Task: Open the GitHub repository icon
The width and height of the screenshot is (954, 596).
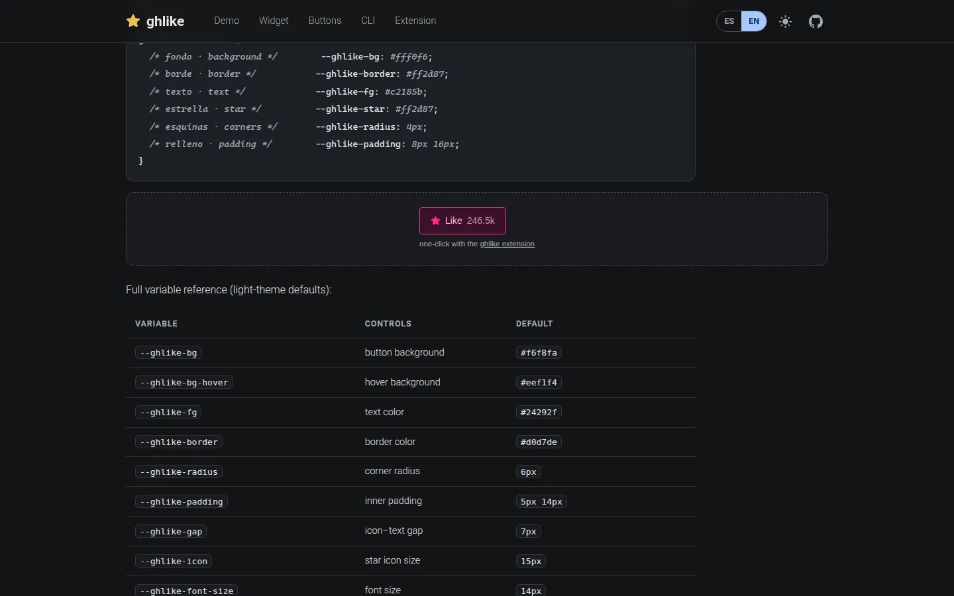Action: (816, 21)
